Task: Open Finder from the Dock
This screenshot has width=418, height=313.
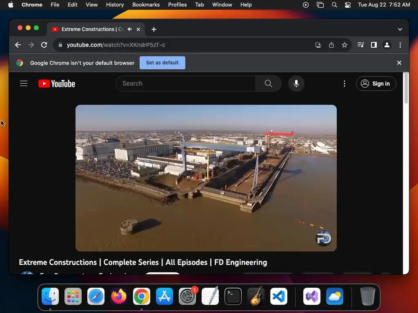Action: click(x=50, y=296)
